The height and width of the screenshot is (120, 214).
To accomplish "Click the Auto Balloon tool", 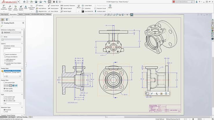I will (x=41, y=8).
